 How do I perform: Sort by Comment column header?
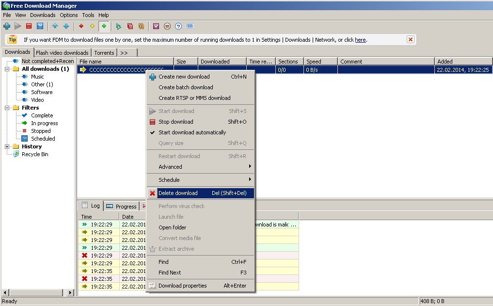(x=386, y=61)
